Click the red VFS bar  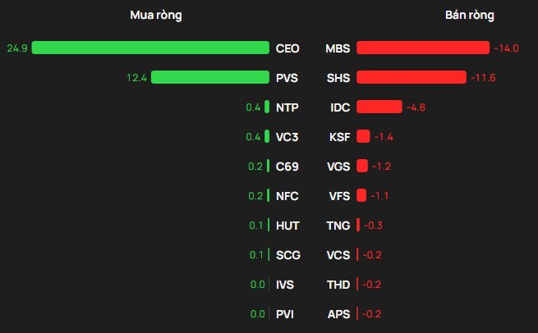pos(361,195)
